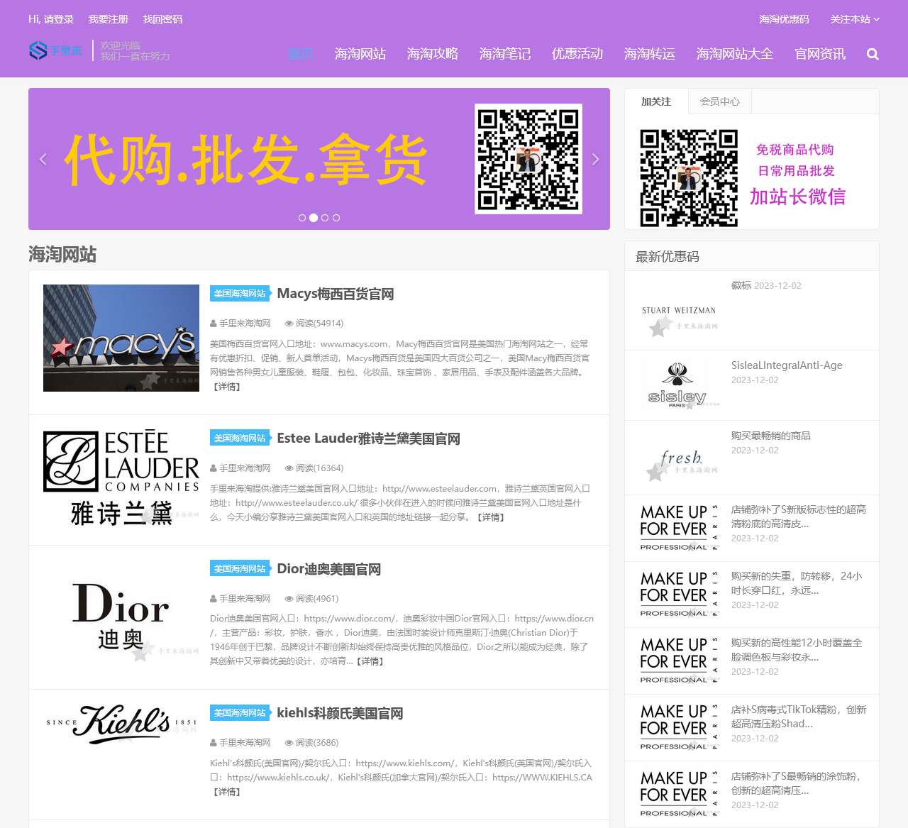Open the Estee Lauder logo thumbnail
This screenshot has width=908, height=828.
[121, 478]
